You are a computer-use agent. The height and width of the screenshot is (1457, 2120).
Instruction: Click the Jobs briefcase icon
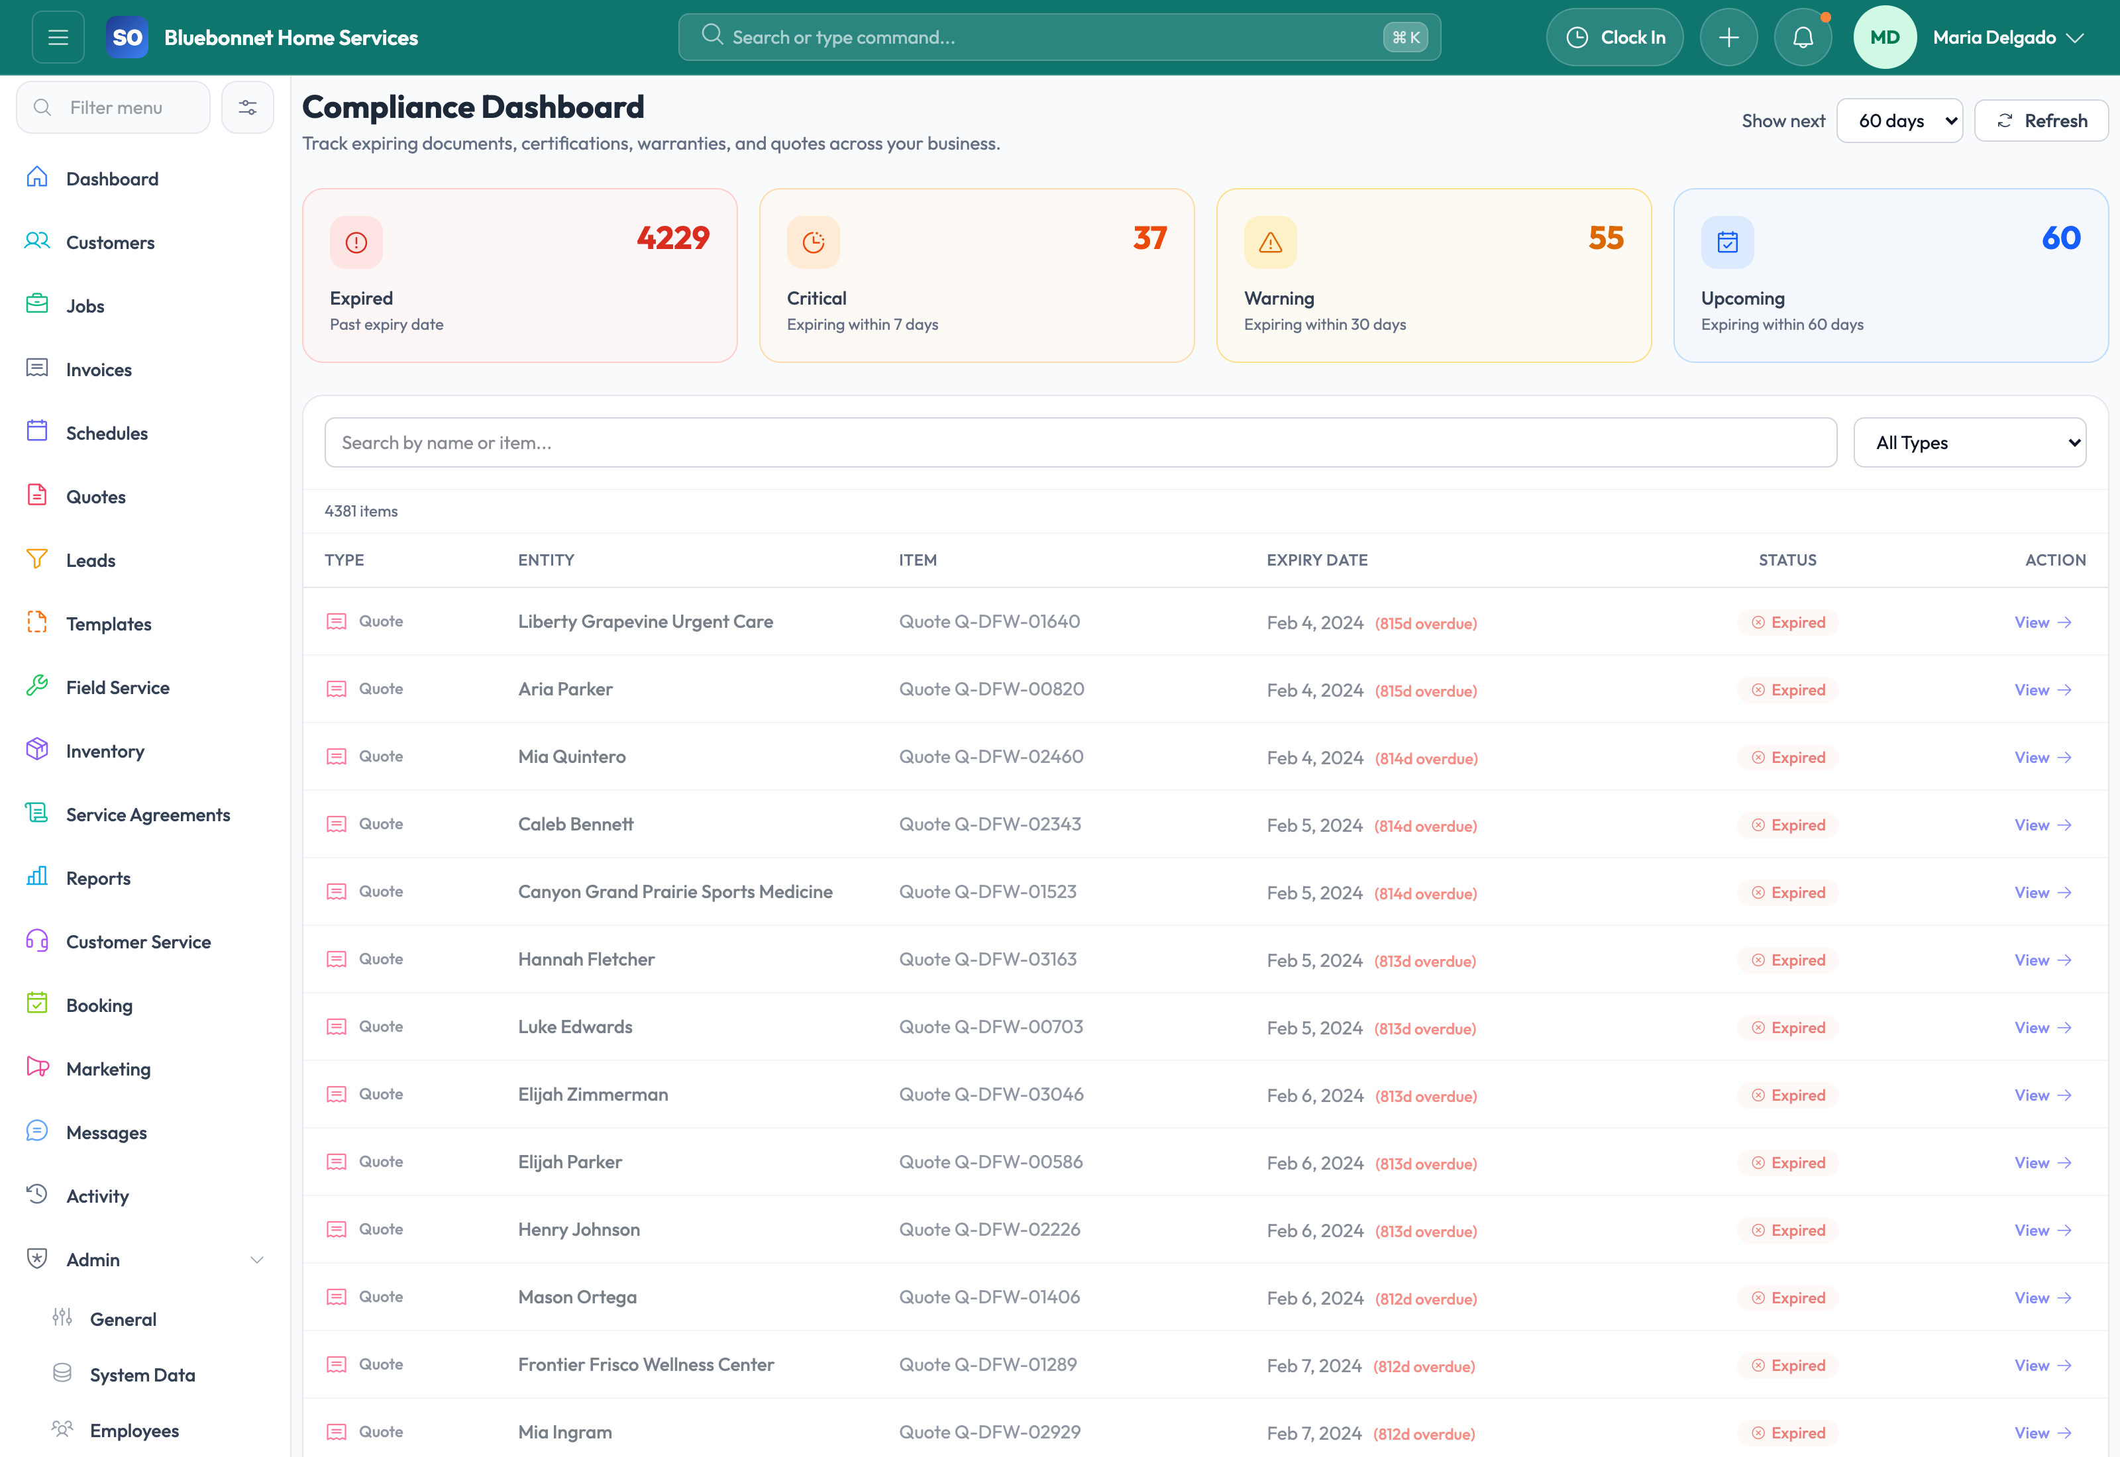coord(36,304)
